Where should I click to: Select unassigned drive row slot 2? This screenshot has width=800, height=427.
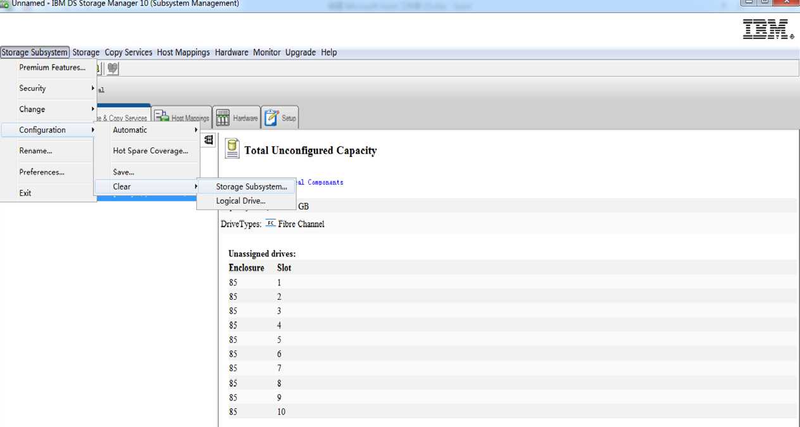[x=513, y=297]
